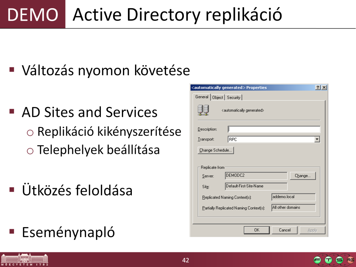
Task: Click the slide title 'Active Directory replikáció'
Action: [x=177, y=15]
